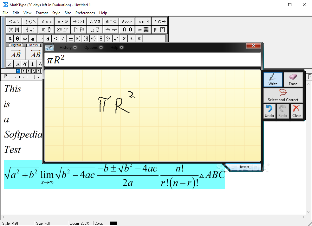Insert the pi symbol from small bar
The width and height of the screenshot is (312, 226).
click(10, 39)
